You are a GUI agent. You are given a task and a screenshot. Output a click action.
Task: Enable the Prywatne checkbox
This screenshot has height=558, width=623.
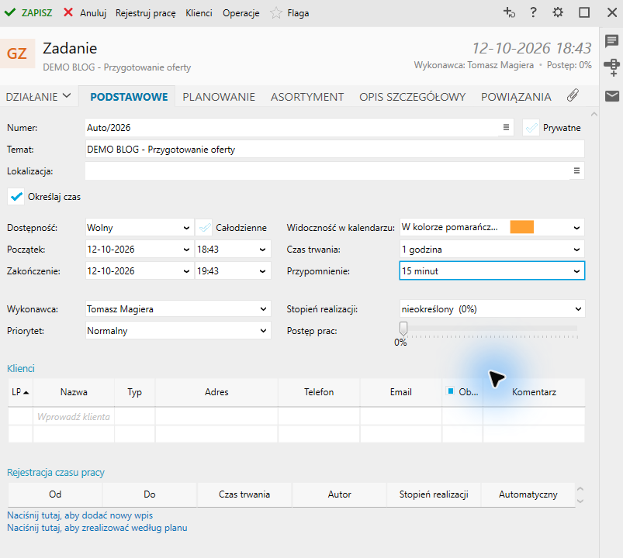tap(531, 128)
